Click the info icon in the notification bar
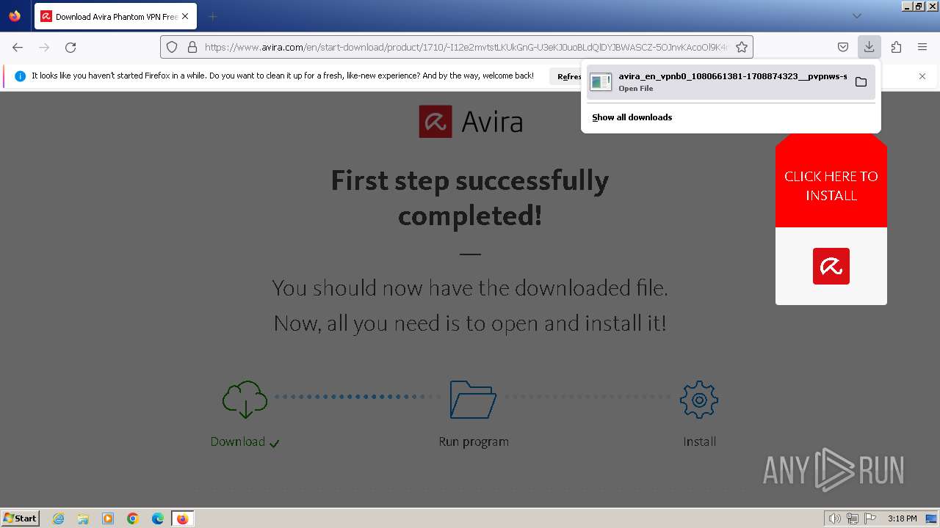 point(20,76)
